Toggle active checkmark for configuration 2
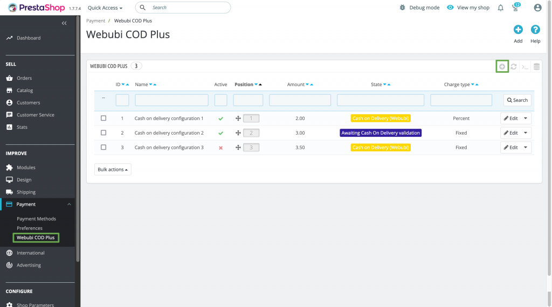Viewport: 552px width, 307px height. (x=220, y=133)
